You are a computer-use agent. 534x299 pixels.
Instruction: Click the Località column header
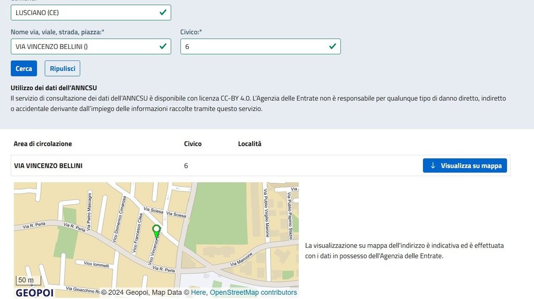[249, 144]
